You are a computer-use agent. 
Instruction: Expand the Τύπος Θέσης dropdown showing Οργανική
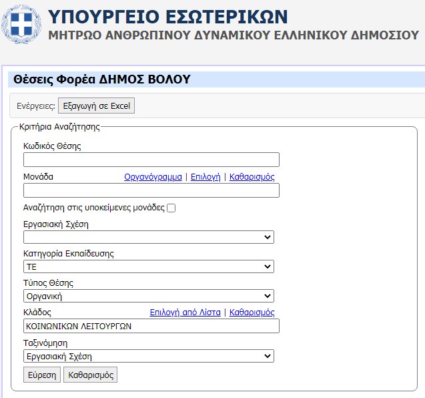tap(149, 296)
